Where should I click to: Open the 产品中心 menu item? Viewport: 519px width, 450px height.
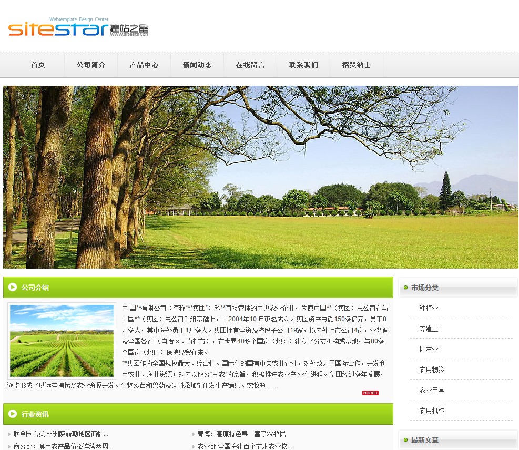[x=144, y=65]
